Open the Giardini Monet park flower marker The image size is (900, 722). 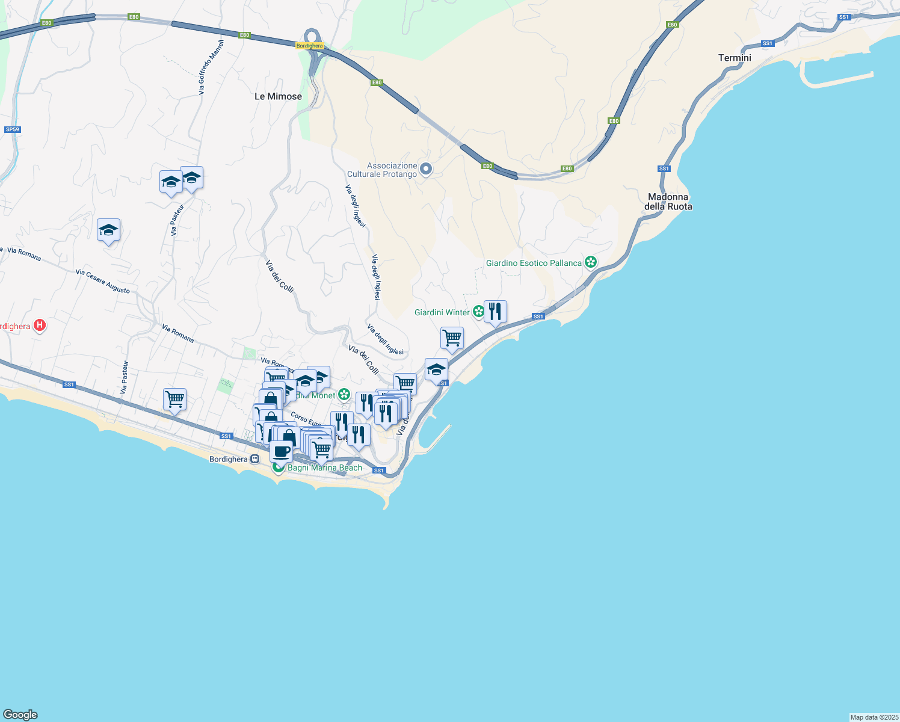[x=344, y=395]
